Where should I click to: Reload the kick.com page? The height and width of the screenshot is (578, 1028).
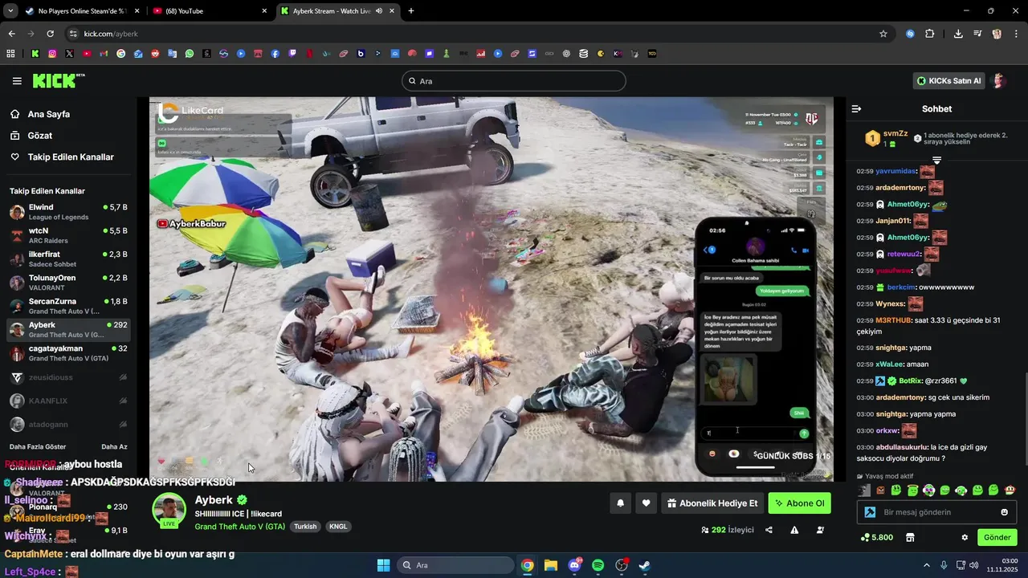pos(50,34)
